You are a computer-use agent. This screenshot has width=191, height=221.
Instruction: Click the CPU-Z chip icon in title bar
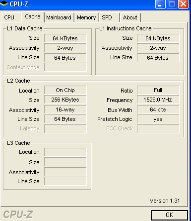[x=4, y=3]
